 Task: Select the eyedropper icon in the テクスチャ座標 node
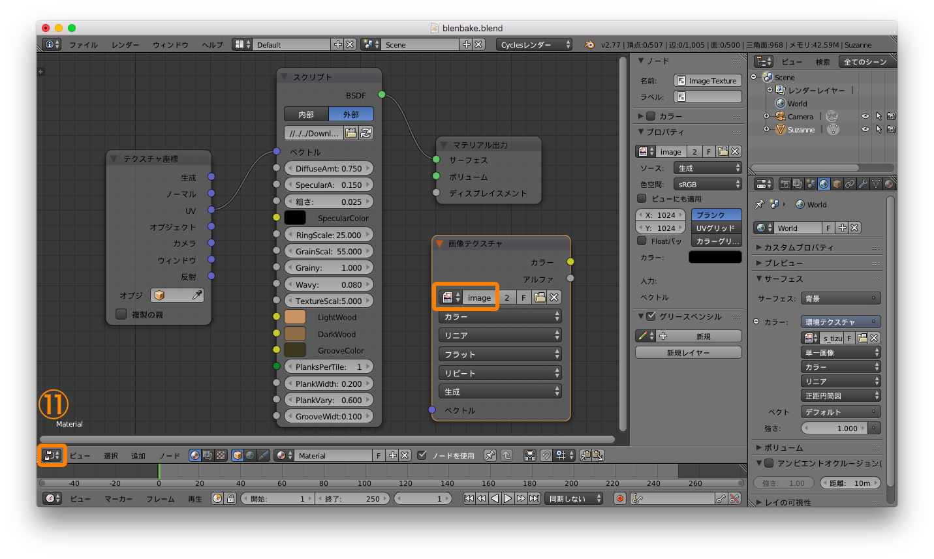(x=196, y=295)
